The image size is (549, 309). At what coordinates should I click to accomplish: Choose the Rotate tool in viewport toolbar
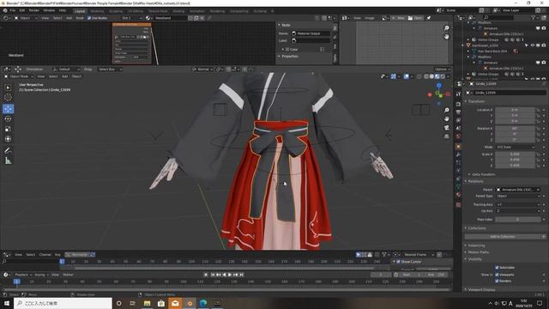click(x=8, y=119)
